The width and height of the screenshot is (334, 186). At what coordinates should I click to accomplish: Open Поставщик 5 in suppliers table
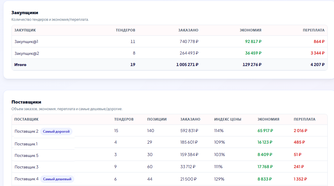tap(26, 155)
